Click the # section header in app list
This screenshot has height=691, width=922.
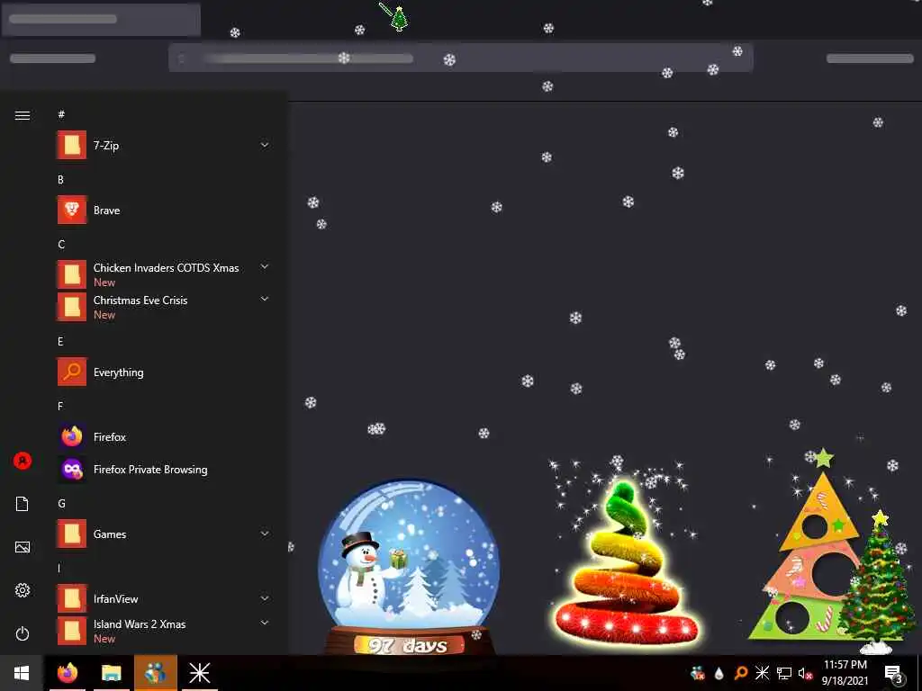tap(61, 114)
